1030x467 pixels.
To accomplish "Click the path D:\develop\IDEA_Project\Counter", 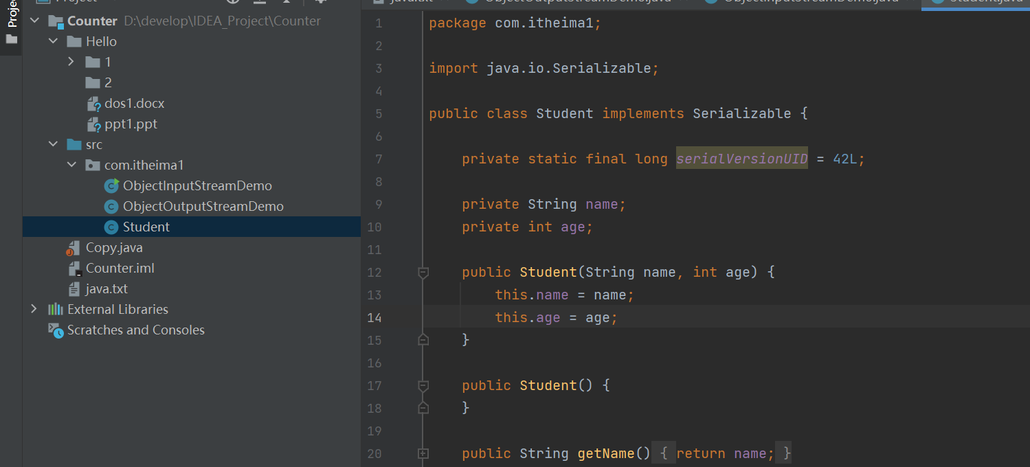I will [x=222, y=21].
